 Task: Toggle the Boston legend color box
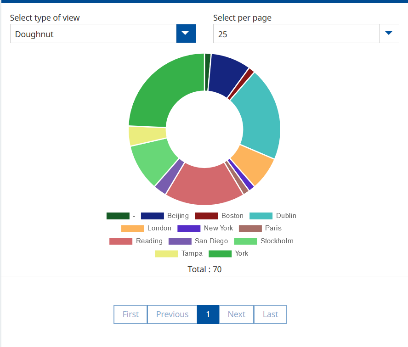206,216
